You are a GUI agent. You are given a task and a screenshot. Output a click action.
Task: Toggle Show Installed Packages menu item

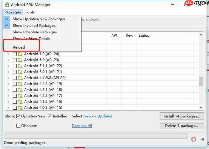[x=42, y=26]
